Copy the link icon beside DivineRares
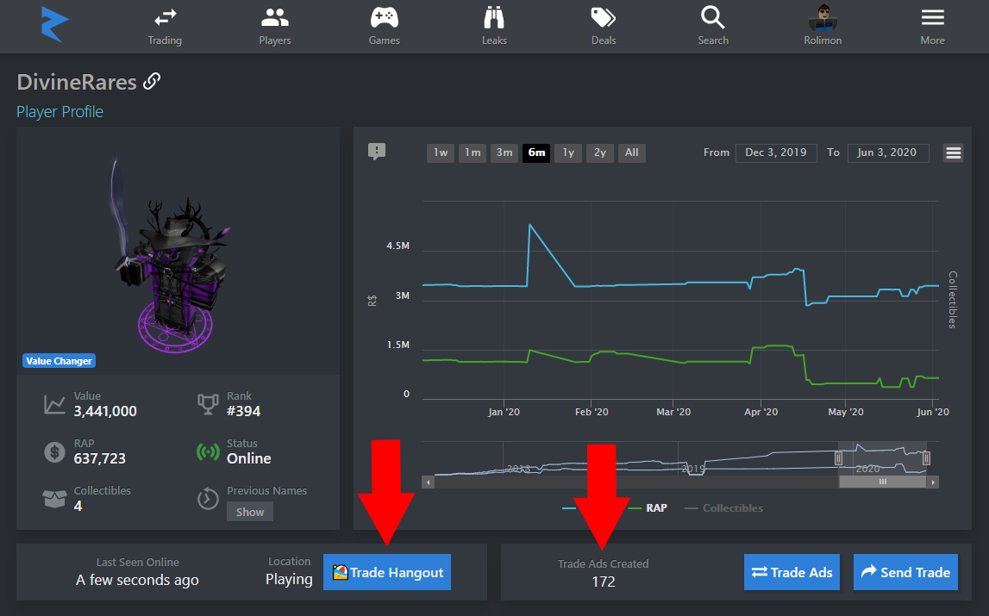989x616 pixels. [152, 81]
